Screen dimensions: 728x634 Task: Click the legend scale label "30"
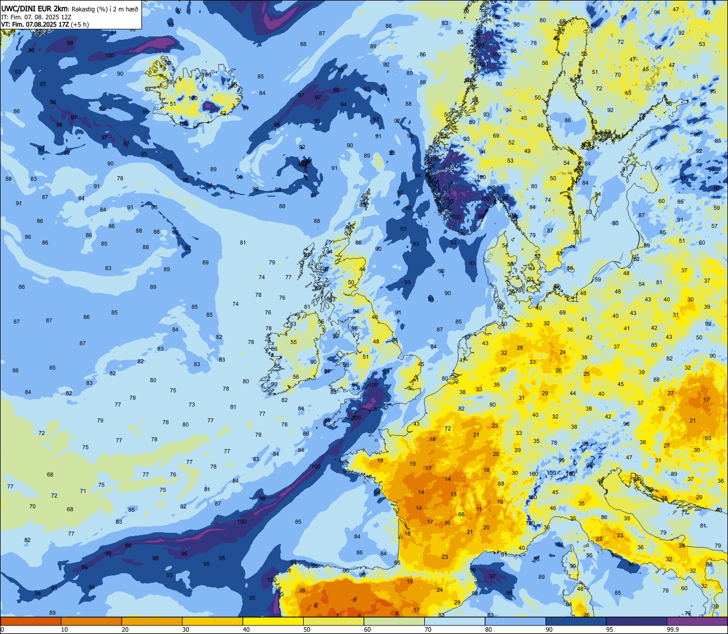185,629
